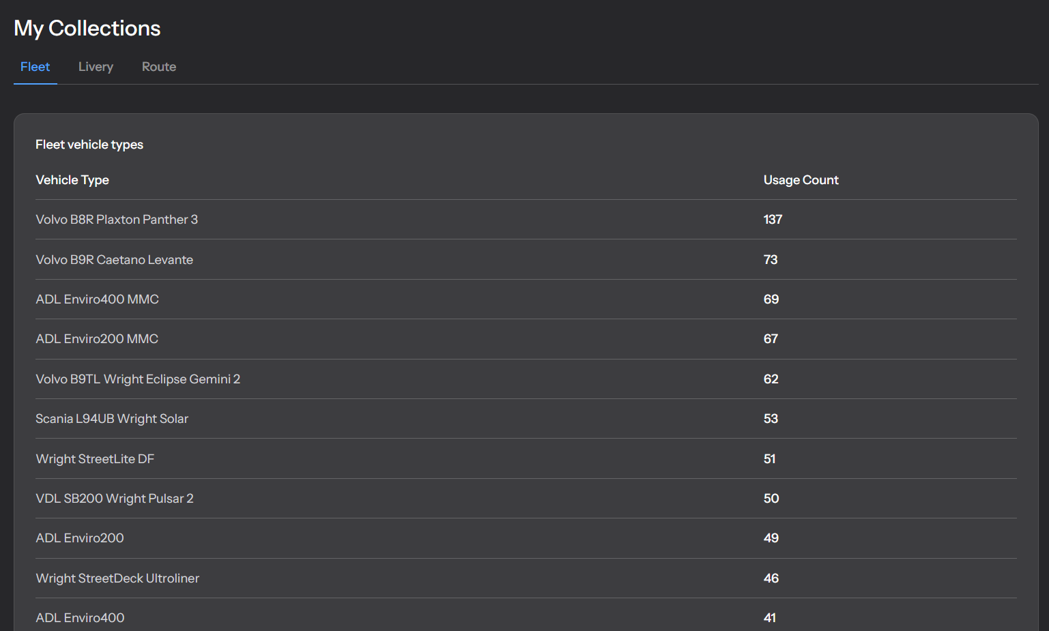Select the Fleet tab
This screenshot has width=1049, height=631.
coord(35,67)
